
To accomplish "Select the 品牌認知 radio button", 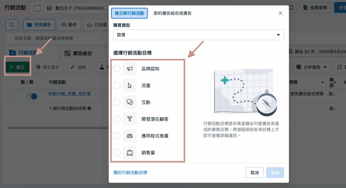I will click(x=117, y=69).
